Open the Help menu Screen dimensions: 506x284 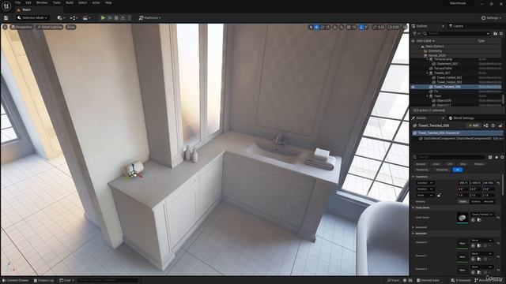108,2
